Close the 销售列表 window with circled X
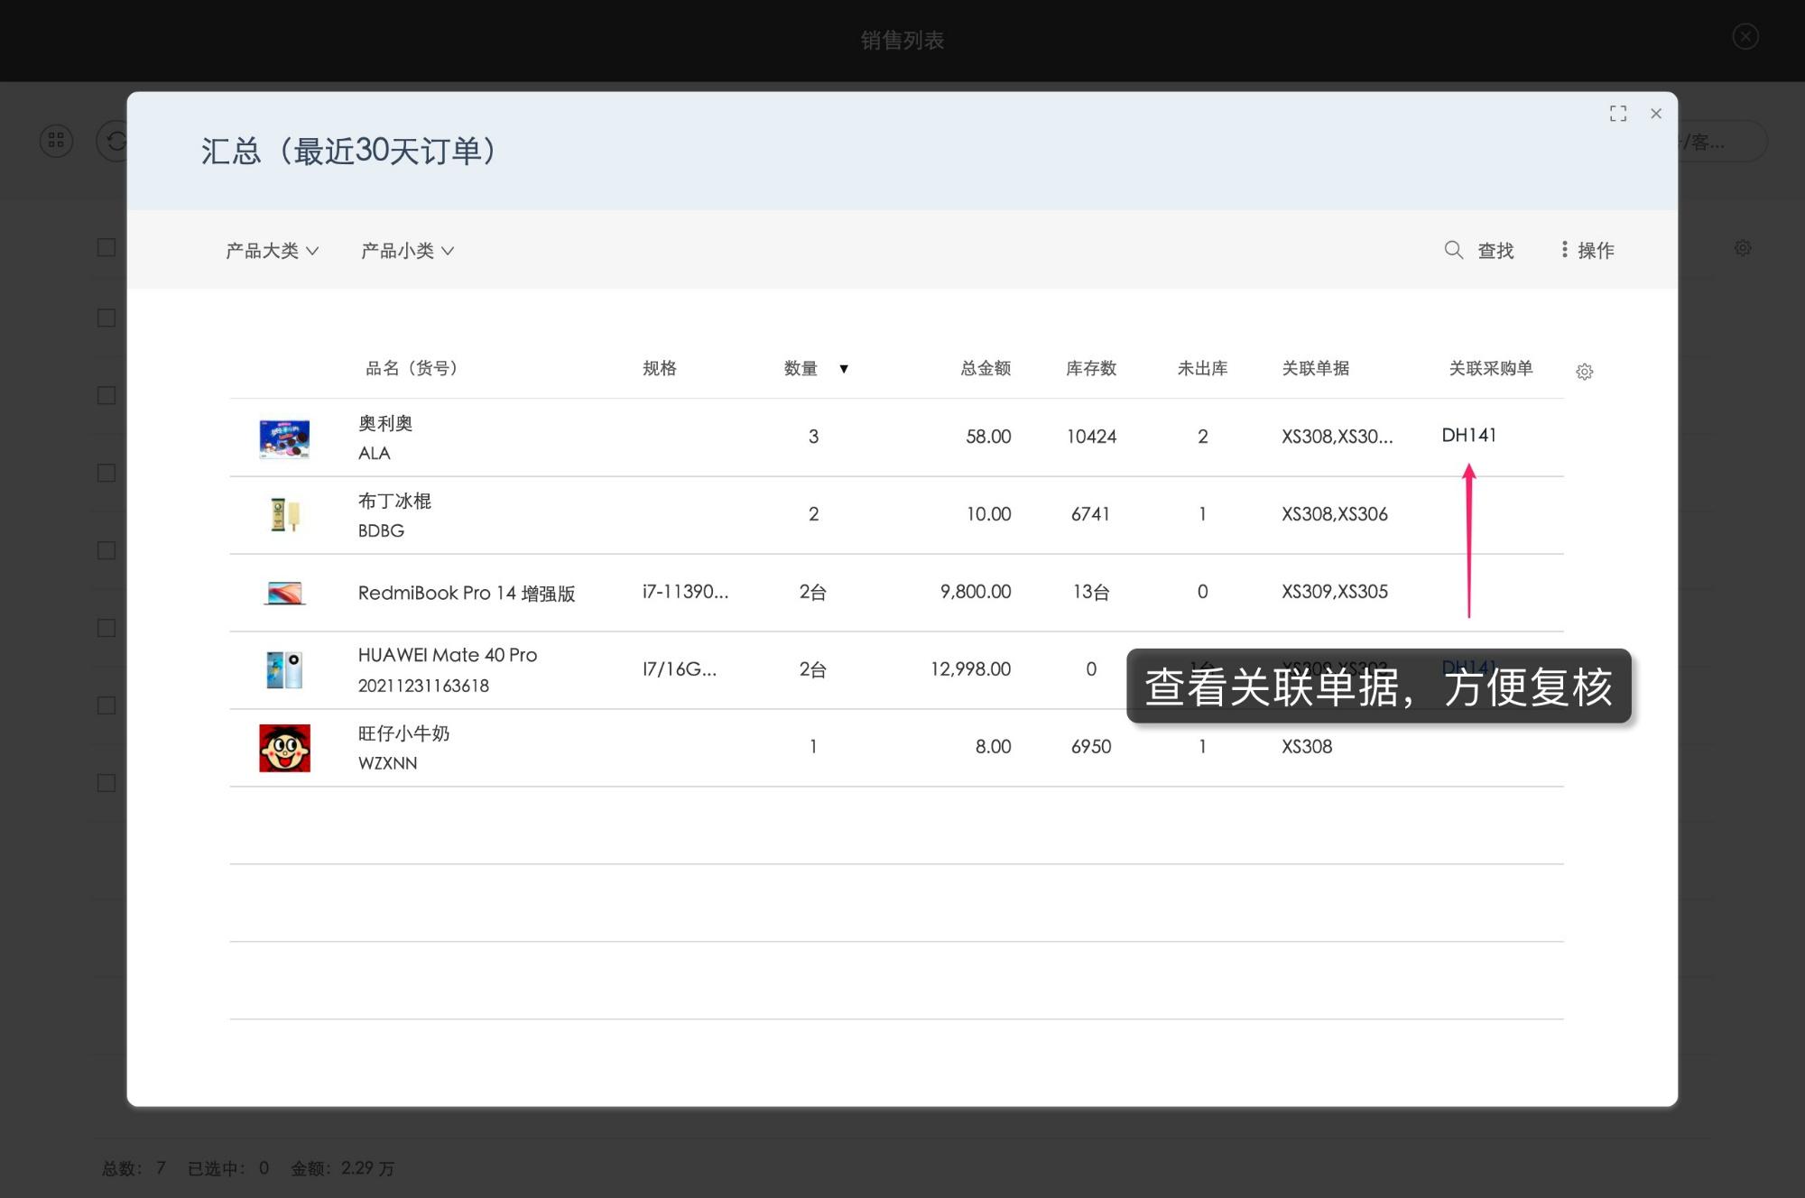This screenshot has width=1805, height=1198. tap(1745, 37)
